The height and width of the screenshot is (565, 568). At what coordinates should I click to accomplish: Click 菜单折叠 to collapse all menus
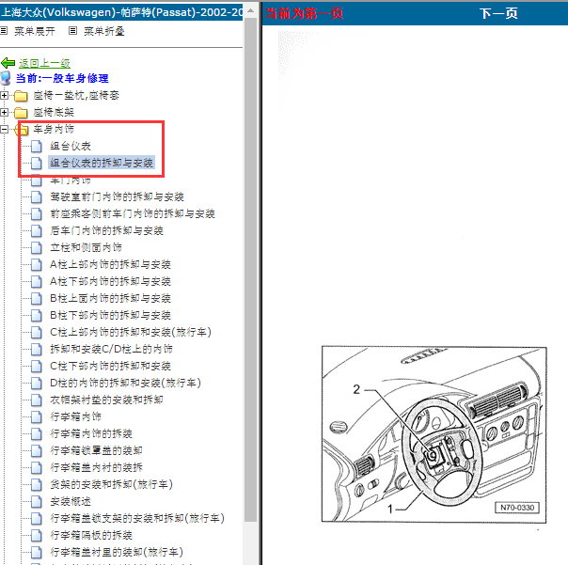tap(104, 31)
